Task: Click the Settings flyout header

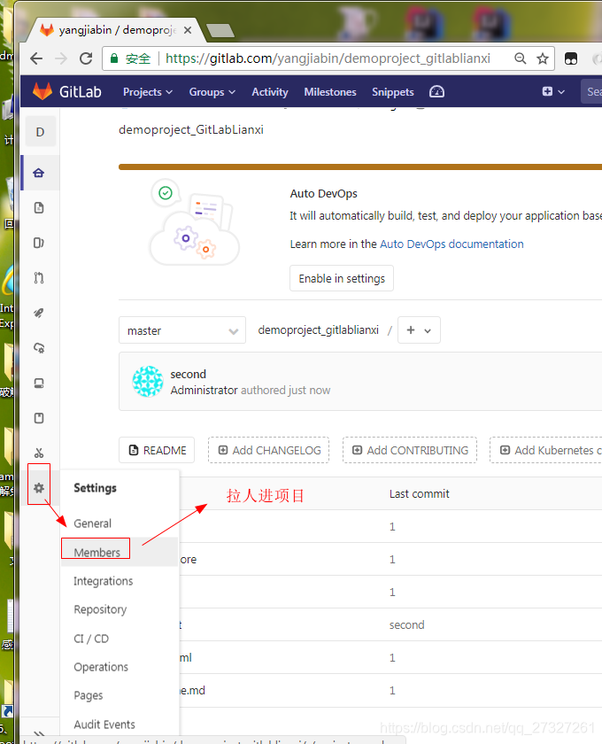Action: (95, 488)
